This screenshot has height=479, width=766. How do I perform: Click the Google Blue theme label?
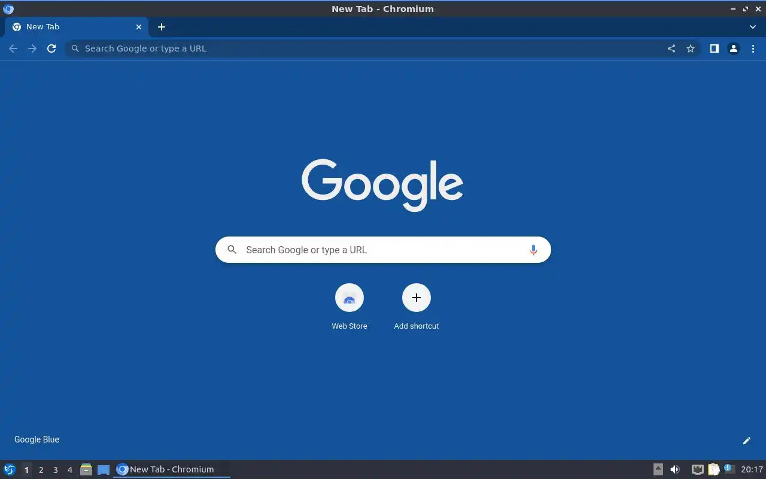pyautogui.click(x=37, y=439)
